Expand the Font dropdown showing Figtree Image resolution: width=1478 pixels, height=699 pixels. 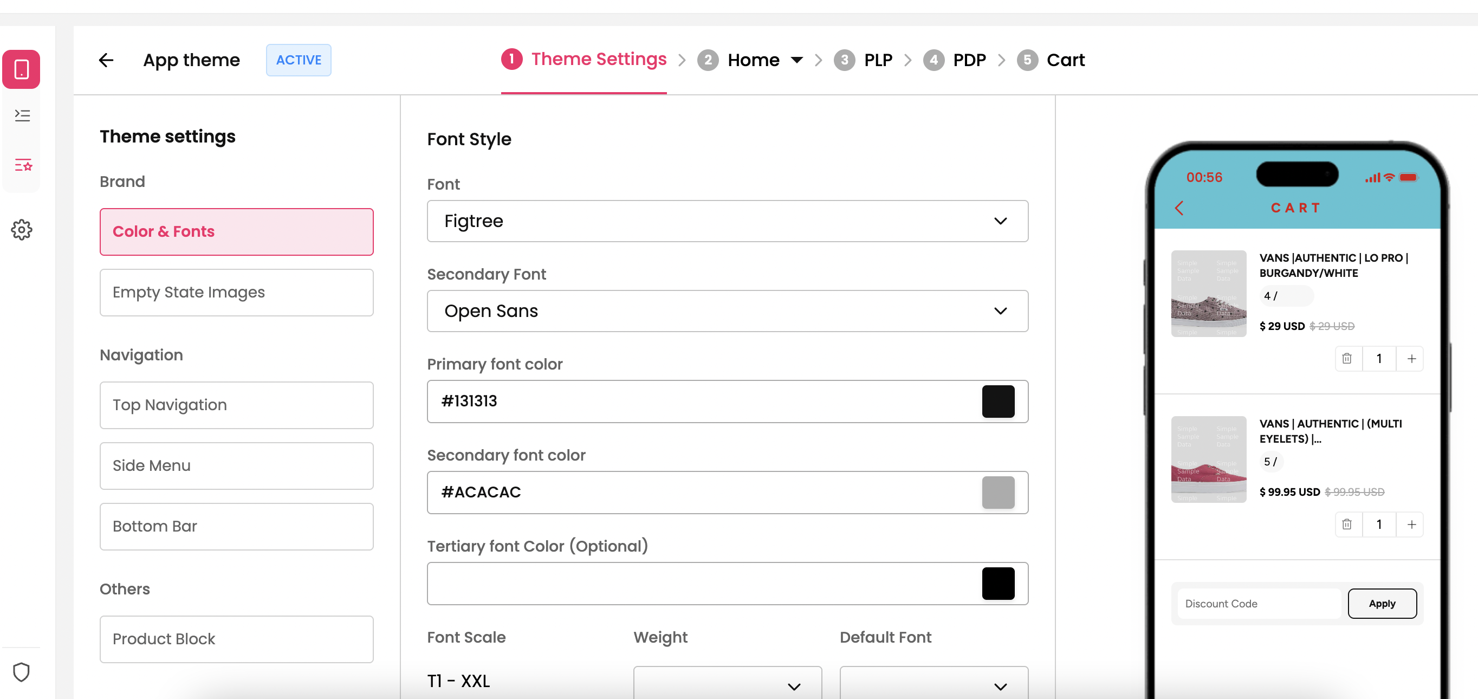(727, 221)
